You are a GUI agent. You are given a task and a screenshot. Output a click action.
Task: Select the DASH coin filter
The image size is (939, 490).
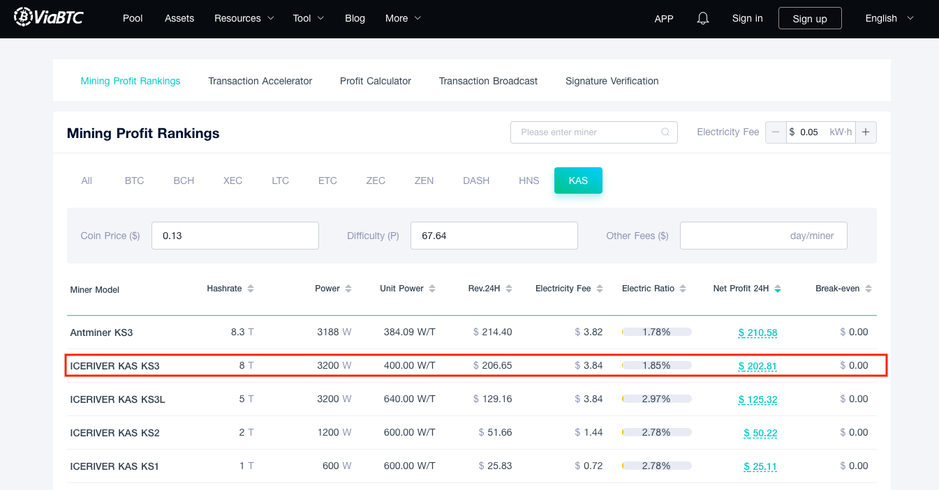476,181
